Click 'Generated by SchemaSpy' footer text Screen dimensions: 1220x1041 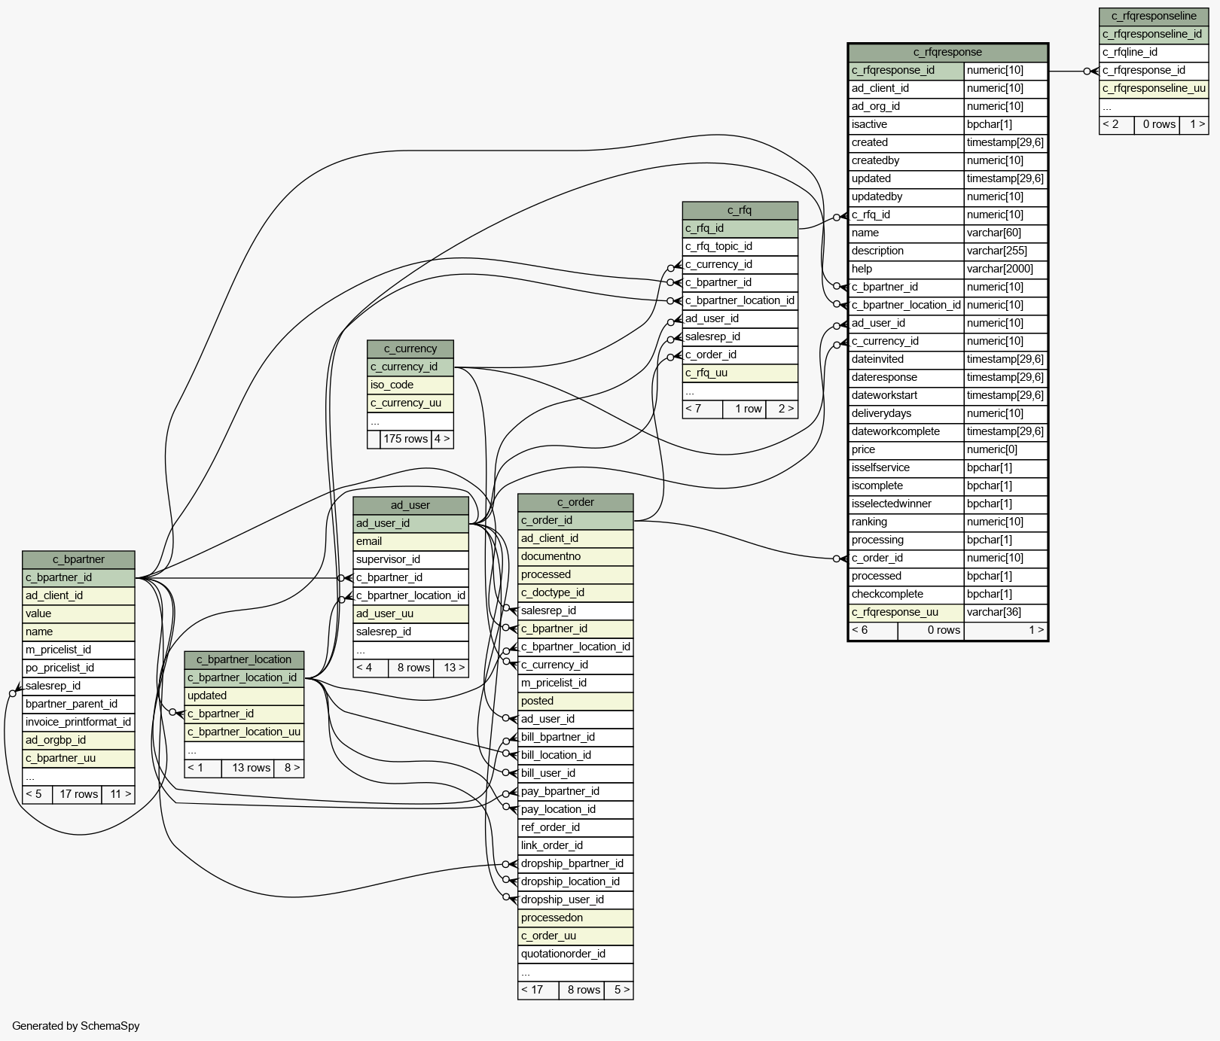click(x=76, y=1026)
